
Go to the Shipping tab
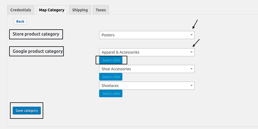click(80, 10)
